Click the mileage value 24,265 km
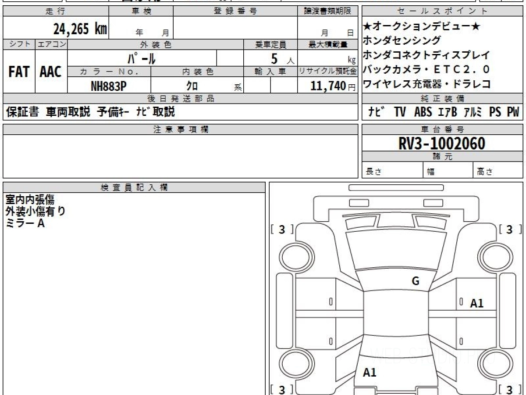 [x=80, y=29]
